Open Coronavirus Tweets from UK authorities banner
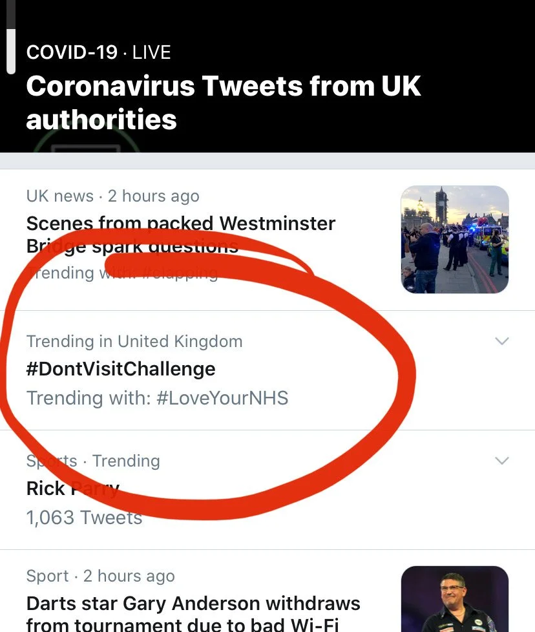Screen dimensions: 535x632 pos(224,103)
